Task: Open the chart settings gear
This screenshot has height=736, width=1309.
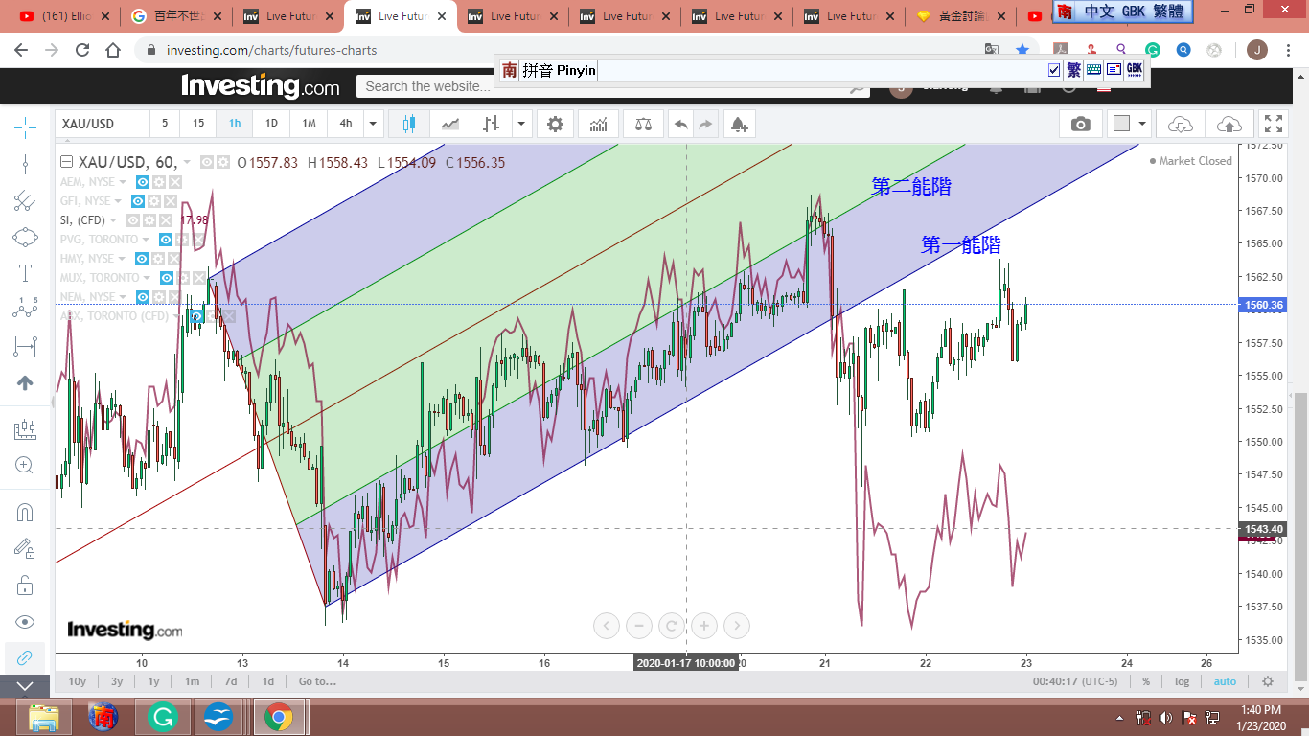Action: [555, 124]
